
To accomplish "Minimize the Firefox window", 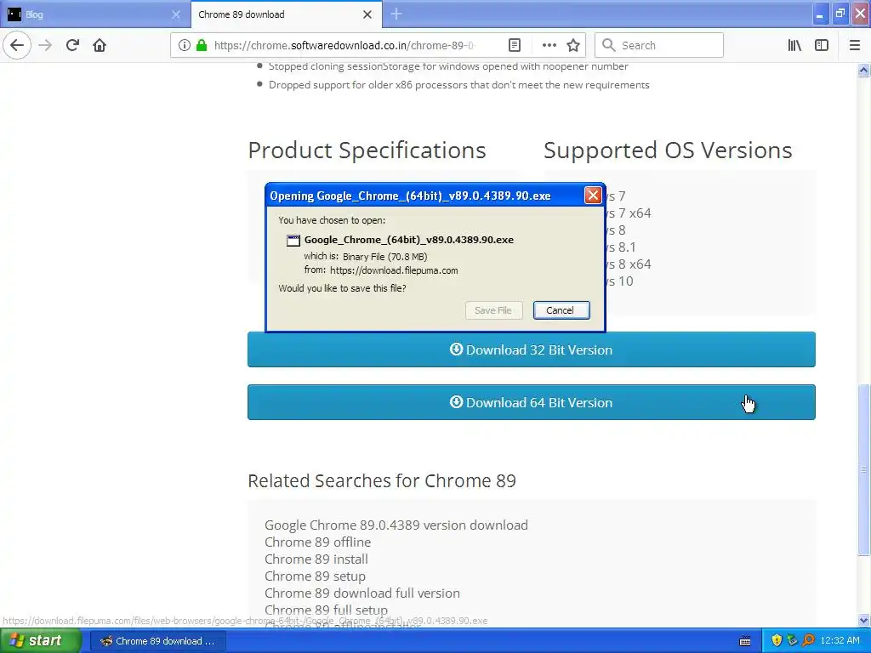I will [x=819, y=14].
